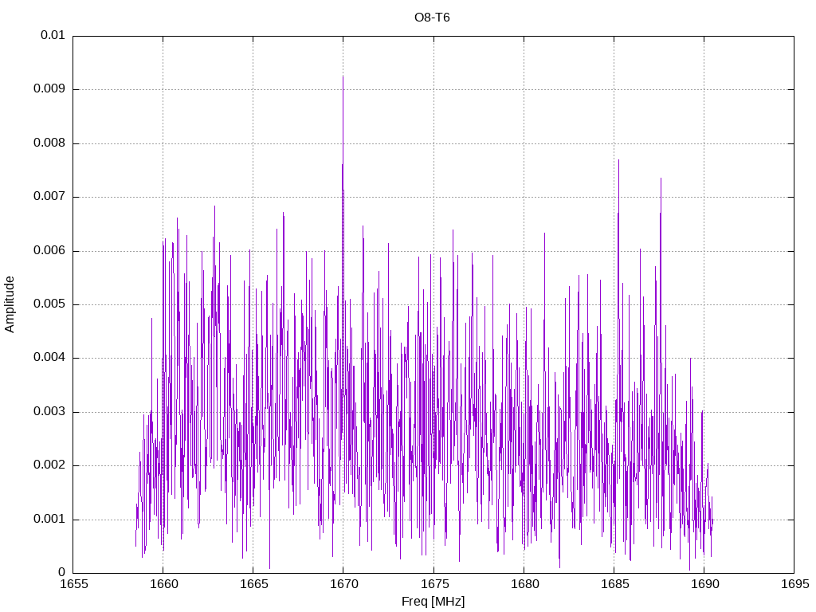816x612 pixels.
Task: Click the x-axis tick label 1675
Action: 434,584
